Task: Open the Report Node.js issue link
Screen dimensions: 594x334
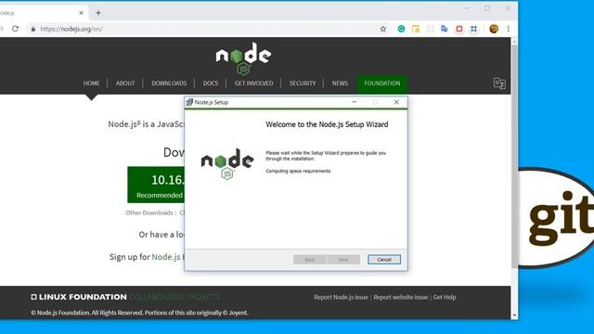Action: (x=341, y=297)
